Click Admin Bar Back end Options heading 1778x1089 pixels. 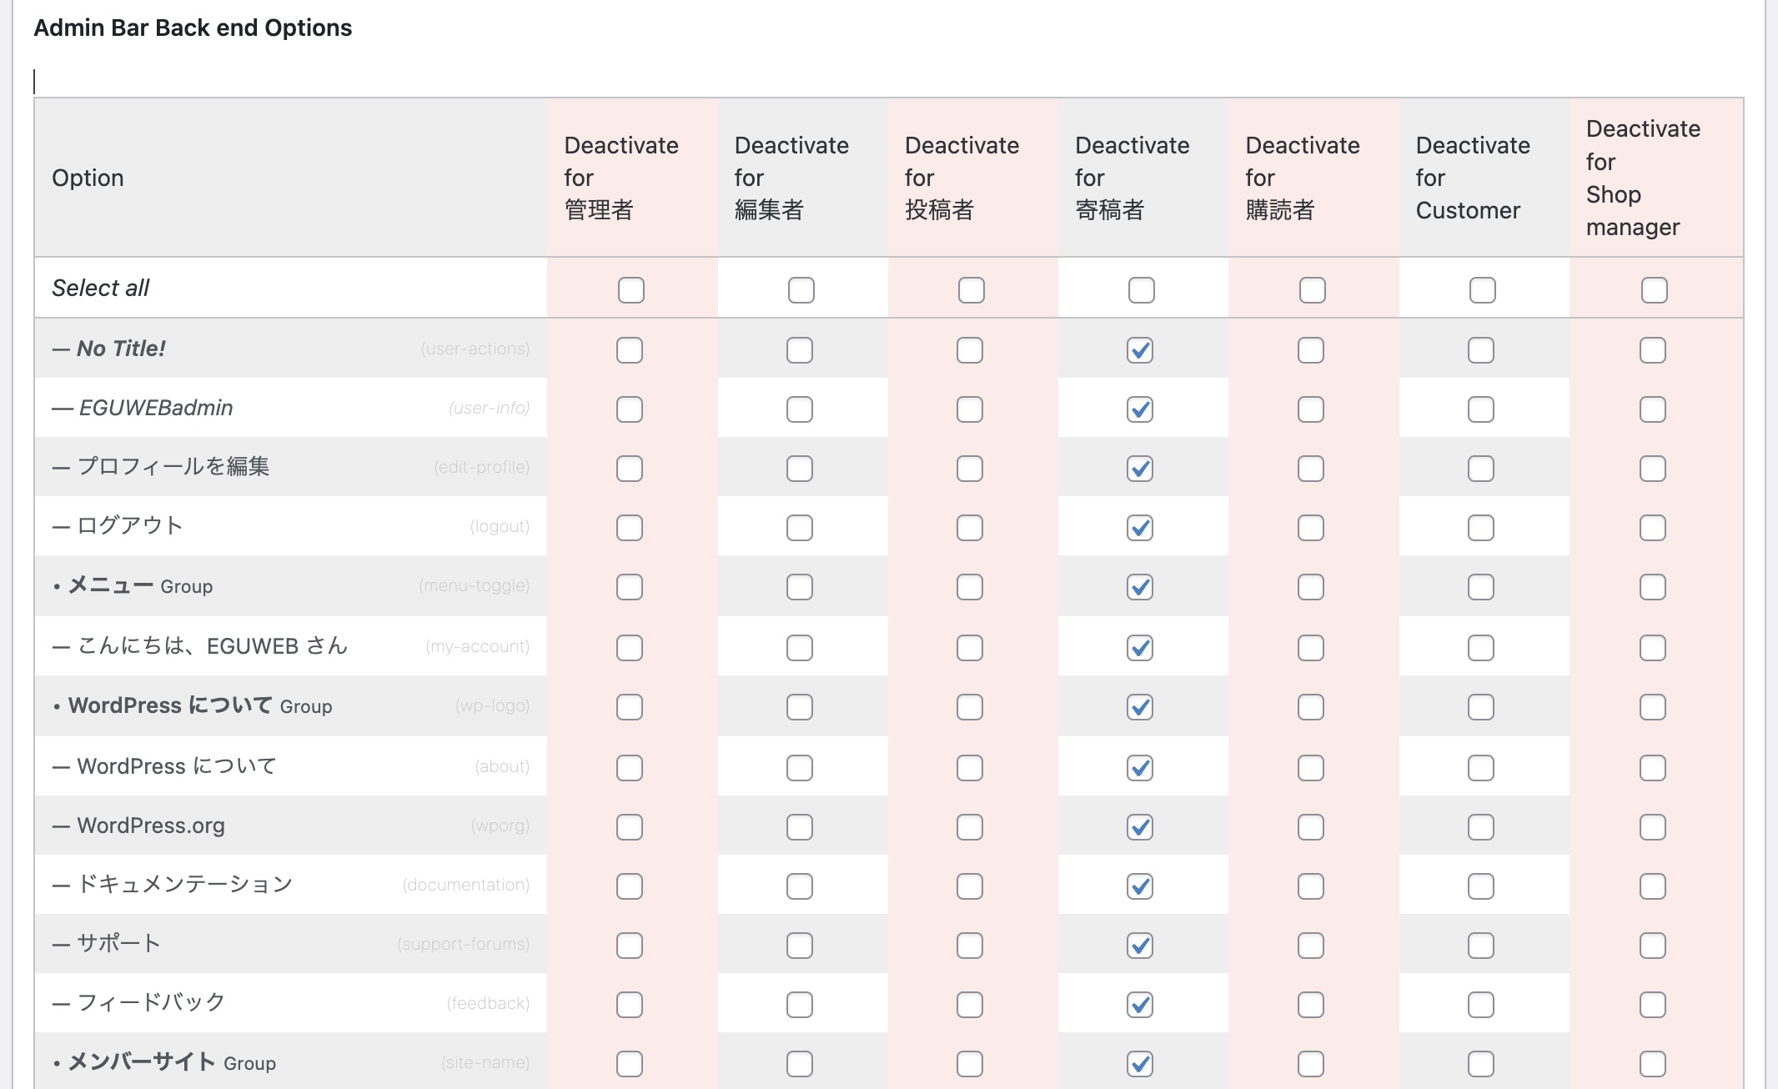click(x=193, y=28)
